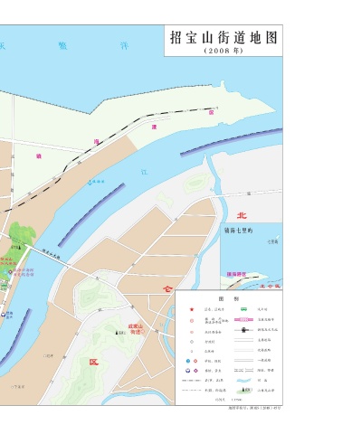Click the magenta 镇海港区 label in the inset
The image size is (352, 434).
coord(237,274)
